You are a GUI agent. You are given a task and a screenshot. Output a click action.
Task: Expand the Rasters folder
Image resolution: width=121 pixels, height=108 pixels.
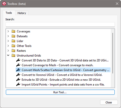pyautogui.click(x=8, y=50)
